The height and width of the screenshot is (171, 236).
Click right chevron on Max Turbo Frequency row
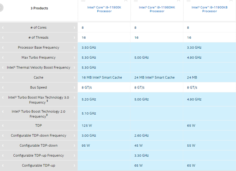point(74,57)
